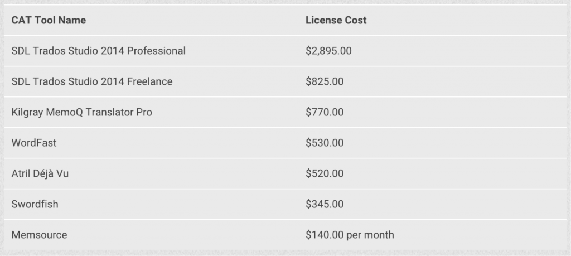Screen dimensions: 571x256
Task: Select the $530.00 cost cell
Action: [x=325, y=143]
